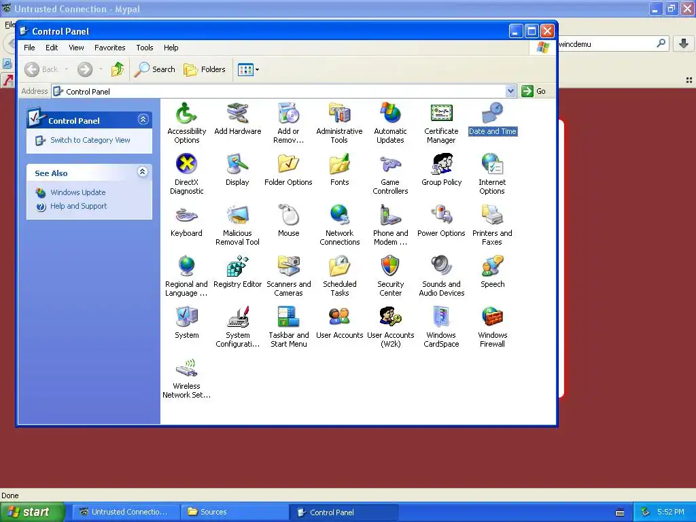Viewport: 696px width, 522px height.
Task: Click the Go button
Action: pos(534,91)
